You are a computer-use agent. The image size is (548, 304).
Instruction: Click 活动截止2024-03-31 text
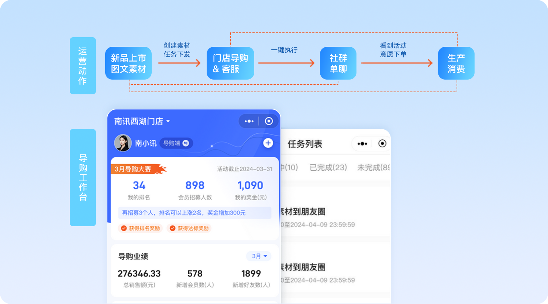[245, 169]
